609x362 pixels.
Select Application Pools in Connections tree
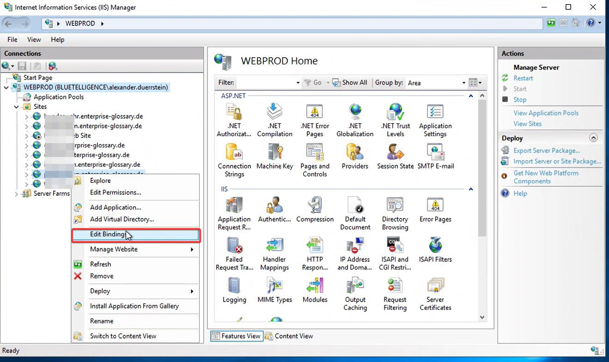point(59,97)
